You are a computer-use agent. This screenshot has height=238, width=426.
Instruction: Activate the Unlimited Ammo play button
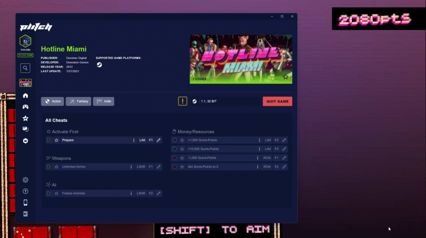(49, 167)
